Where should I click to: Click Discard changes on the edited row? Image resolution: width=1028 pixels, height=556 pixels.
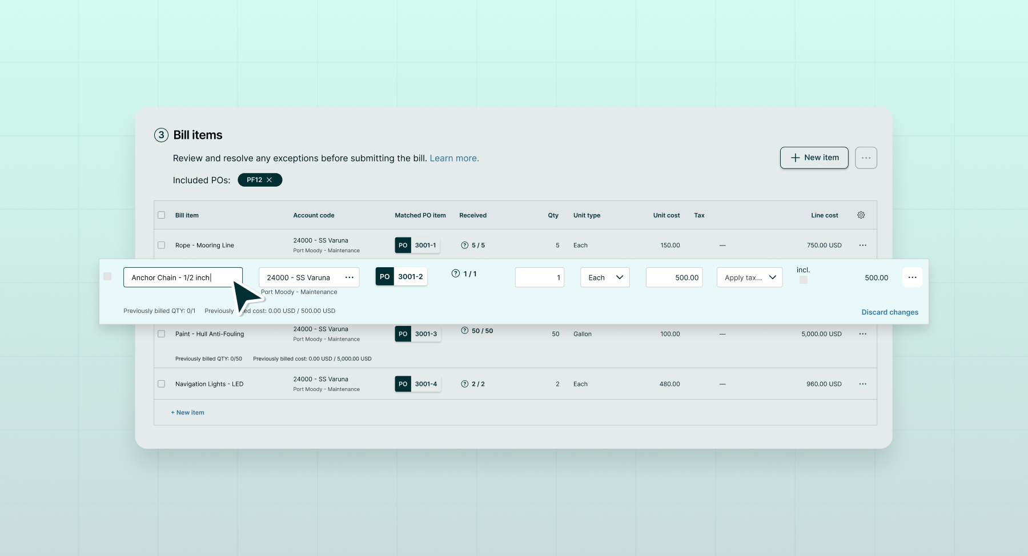pyautogui.click(x=889, y=312)
